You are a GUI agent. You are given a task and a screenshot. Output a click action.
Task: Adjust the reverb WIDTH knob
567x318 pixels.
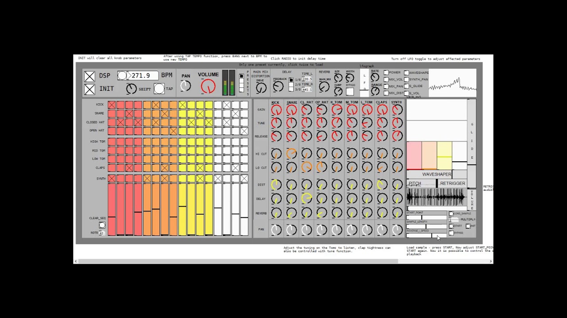click(350, 78)
